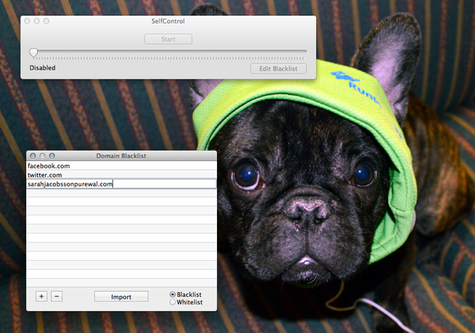Click the Start button in SelfControl
The height and width of the screenshot is (333, 475).
(x=168, y=39)
